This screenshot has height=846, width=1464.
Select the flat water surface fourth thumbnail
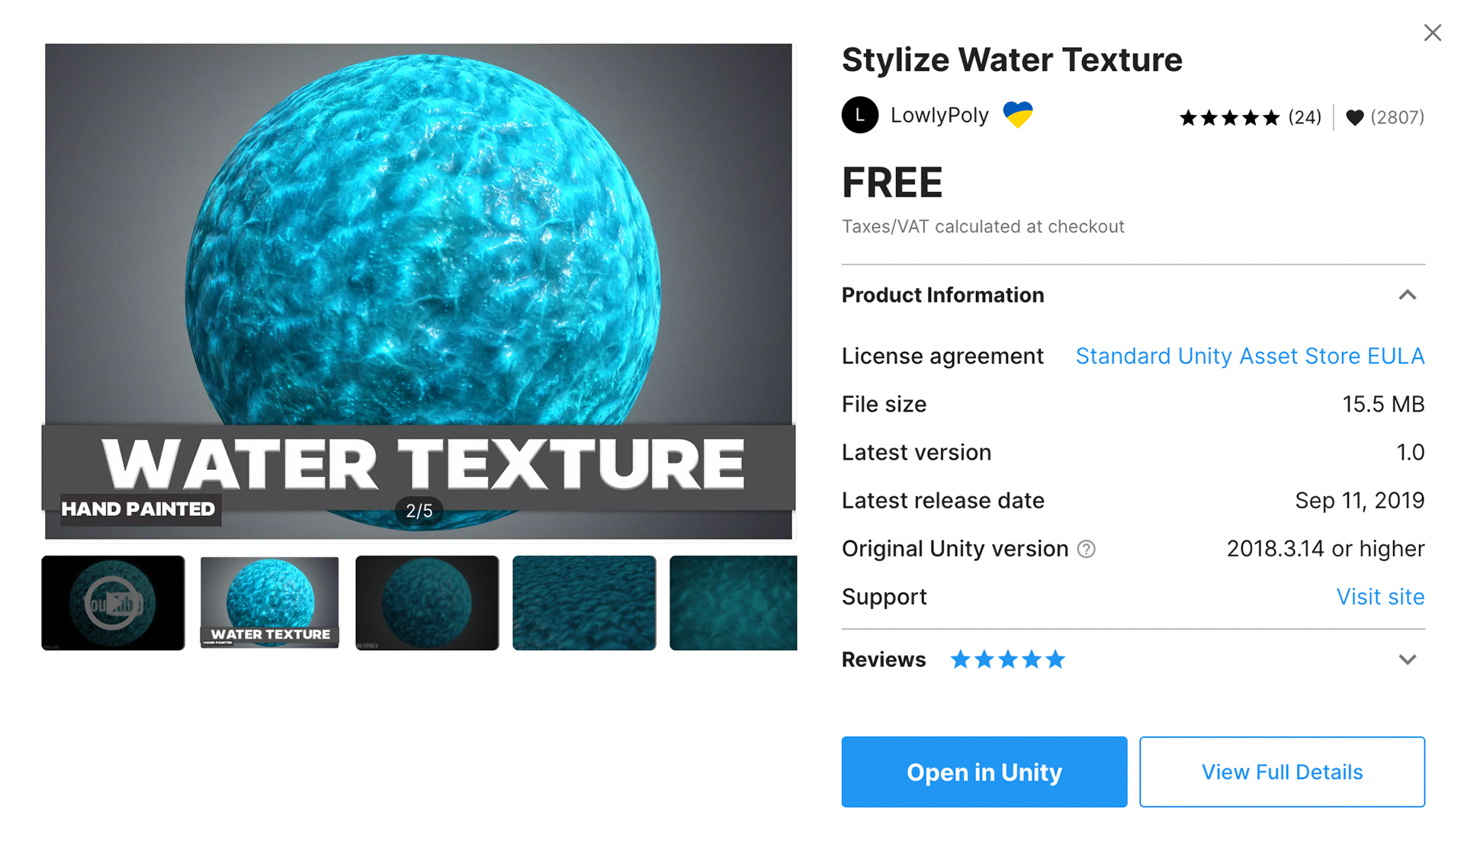[x=584, y=603]
